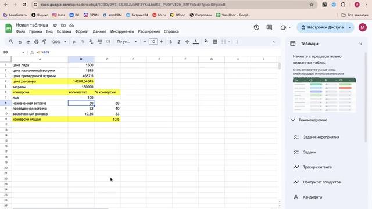Click the move-to-folder icon beside the title
Viewport: 372px width, 209px height.
coord(63,25)
